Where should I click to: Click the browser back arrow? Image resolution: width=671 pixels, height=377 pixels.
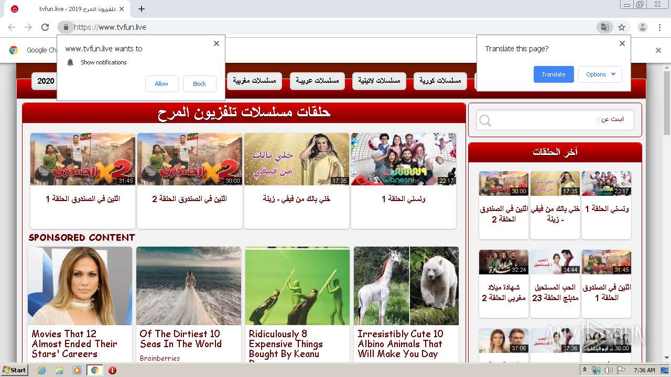click(x=12, y=27)
